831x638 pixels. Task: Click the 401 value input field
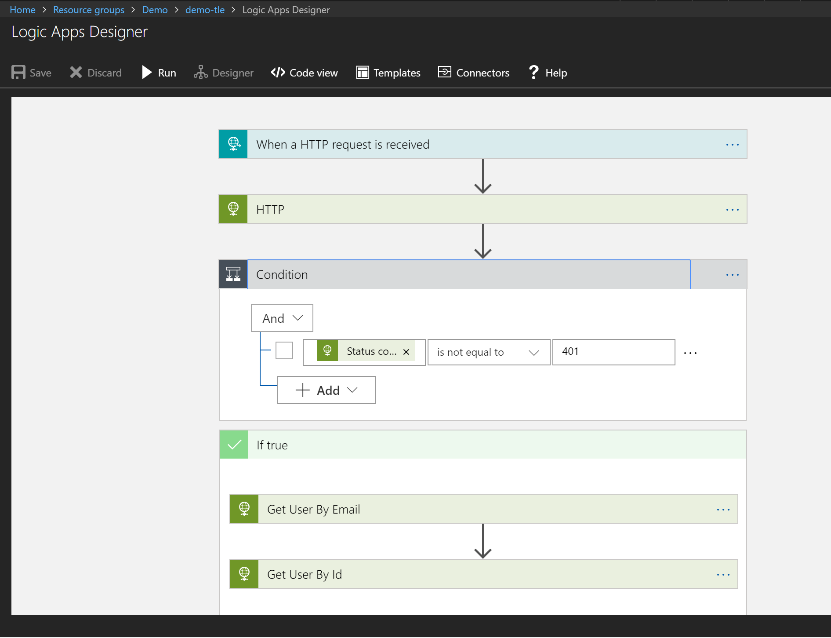point(613,352)
